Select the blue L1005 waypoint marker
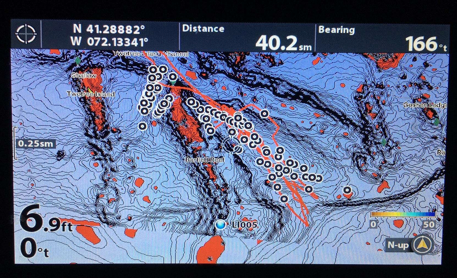The height and width of the screenshot is (278, 457). (x=221, y=225)
